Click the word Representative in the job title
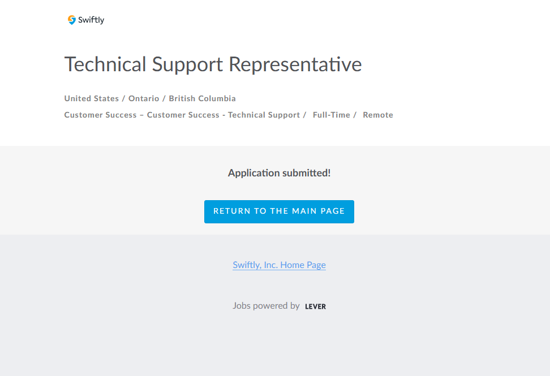Image resolution: width=550 pixels, height=376 pixels. [295, 64]
